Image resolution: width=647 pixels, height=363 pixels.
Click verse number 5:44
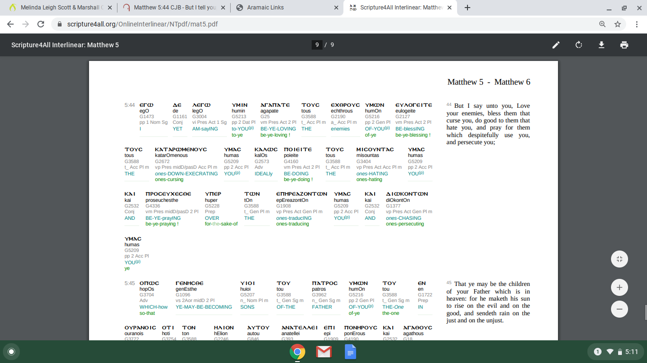click(130, 105)
